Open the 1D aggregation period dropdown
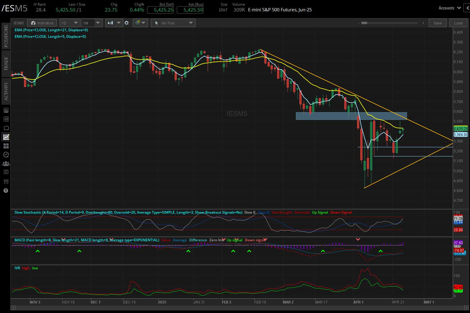This screenshot has width=470, height=313. [70, 23]
